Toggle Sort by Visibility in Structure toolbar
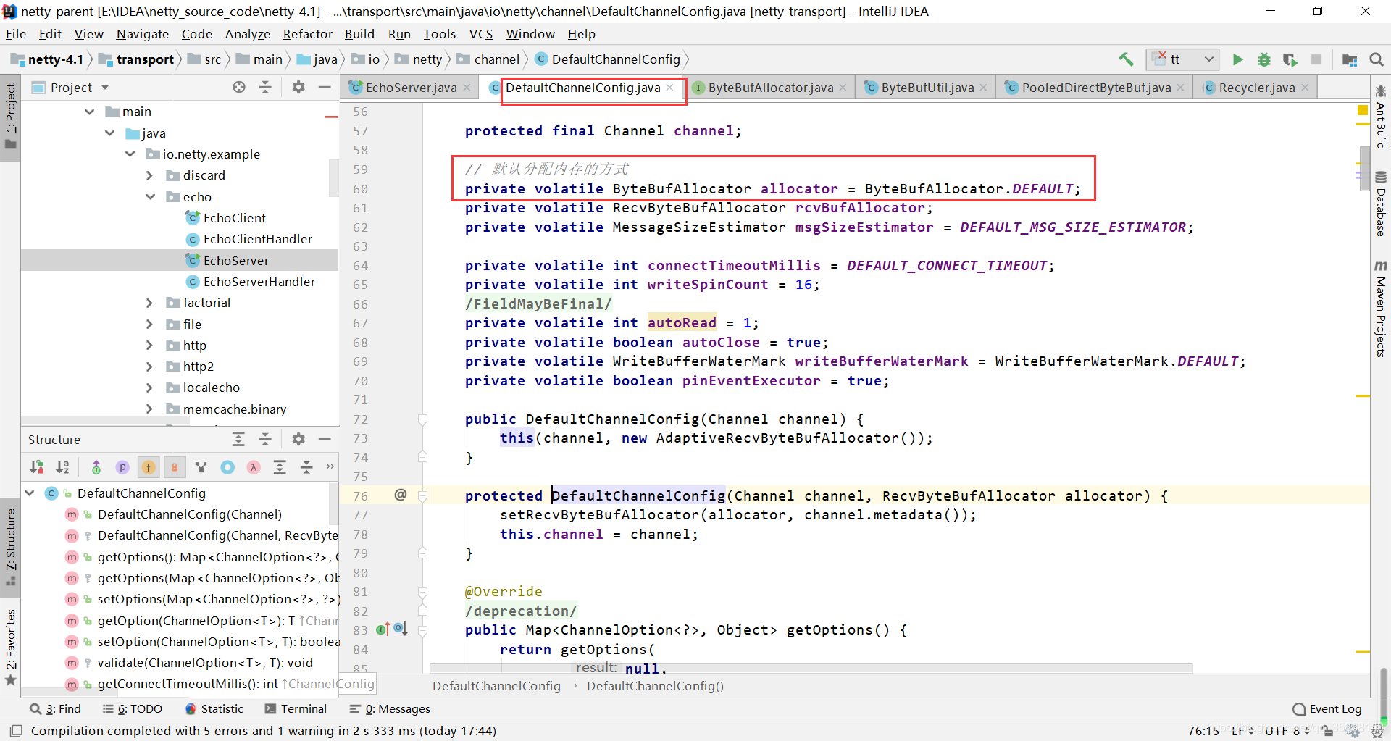 point(36,467)
